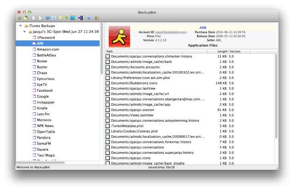Click the restore to device phone icon
Image resolution: width=294 pixels, height=191 pixels.
coord(81,18)
